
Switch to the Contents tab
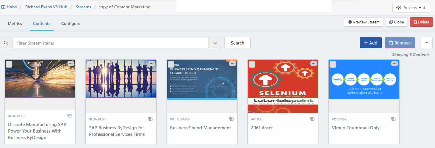click(42, 23)
